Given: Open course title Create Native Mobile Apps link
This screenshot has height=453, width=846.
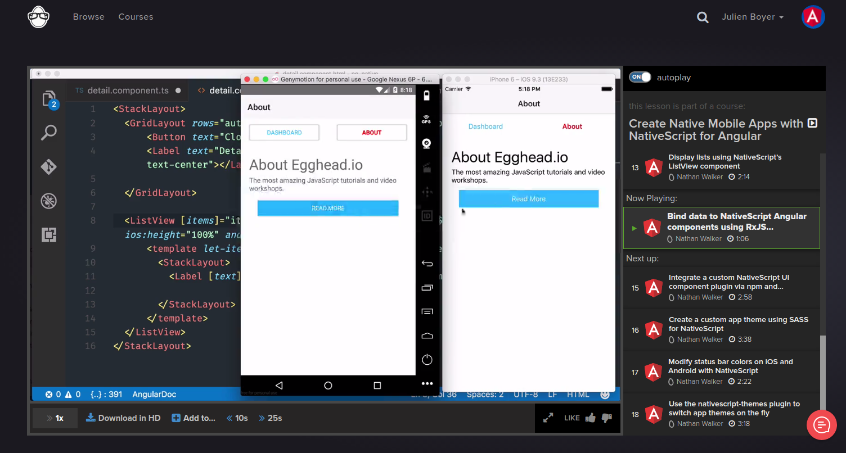Looking at the screenshot, I should click(x=716, y=130).
